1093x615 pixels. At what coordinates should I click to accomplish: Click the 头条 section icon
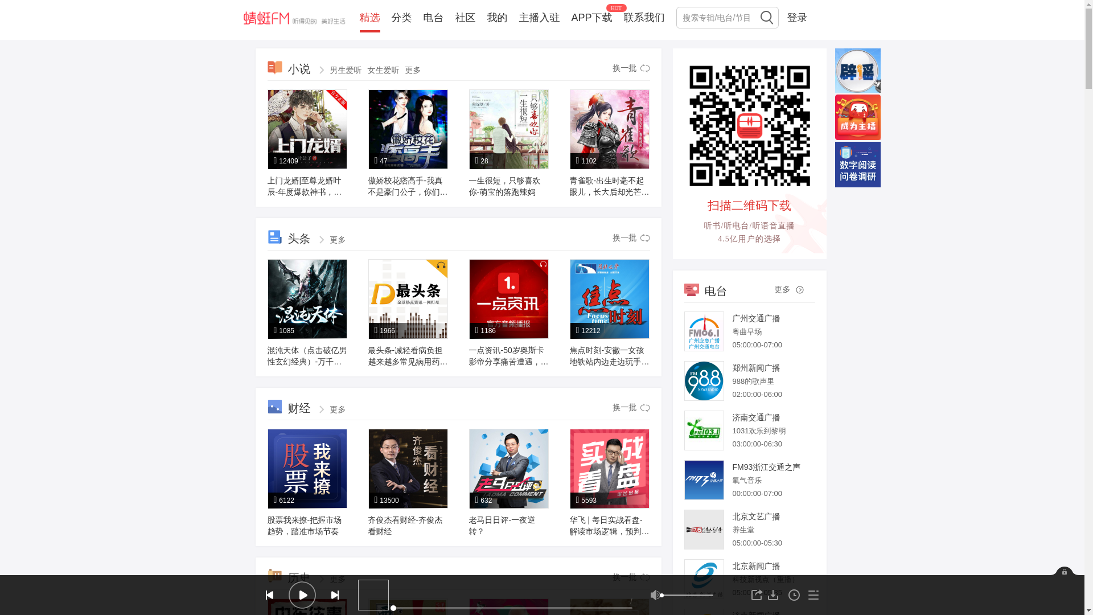pos(275,237)
